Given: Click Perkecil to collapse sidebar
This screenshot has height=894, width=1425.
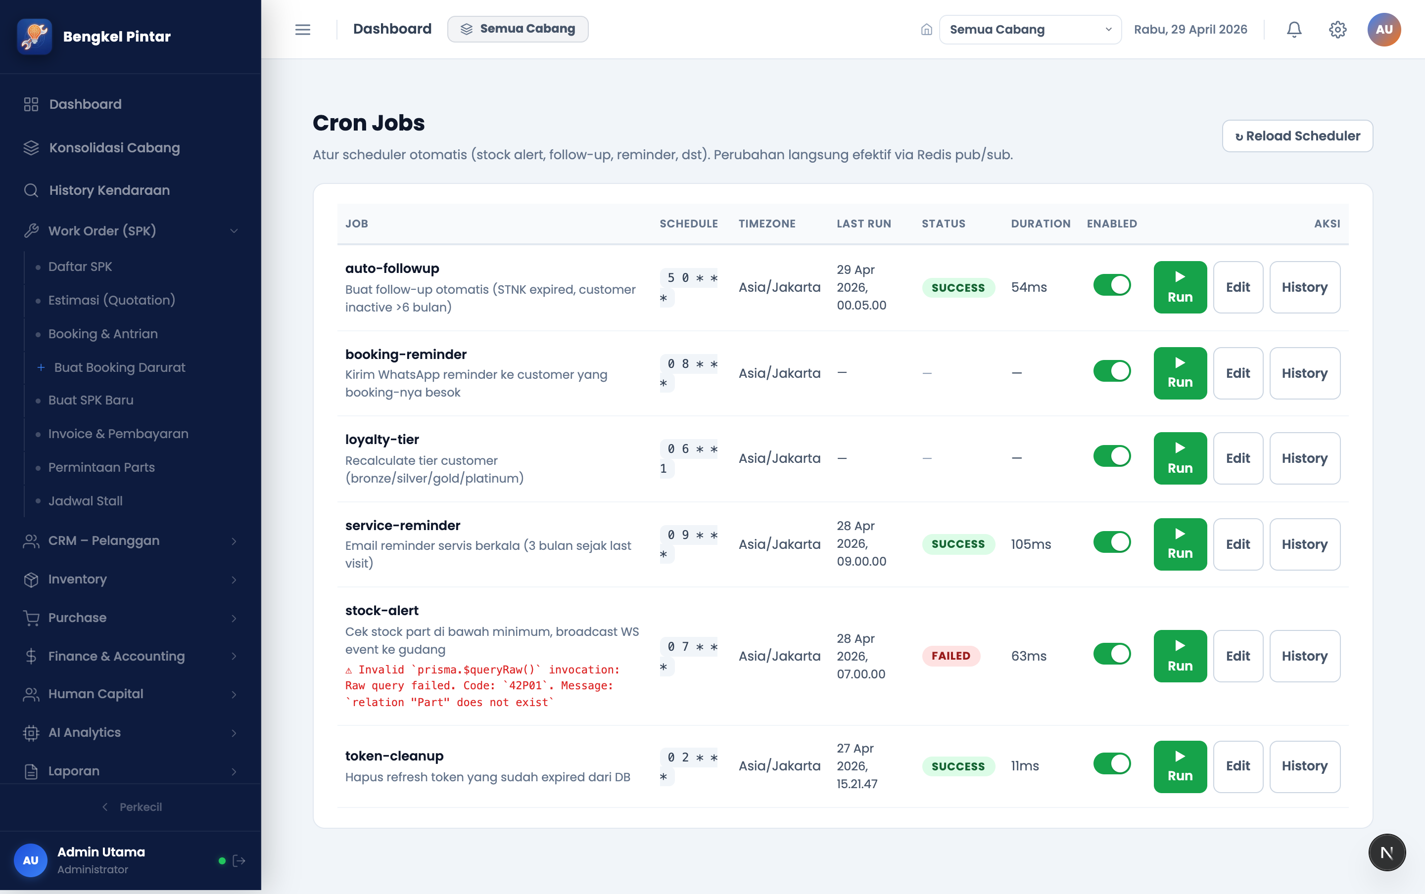Looking at the screenshot, I should click(x=131, y=807).
